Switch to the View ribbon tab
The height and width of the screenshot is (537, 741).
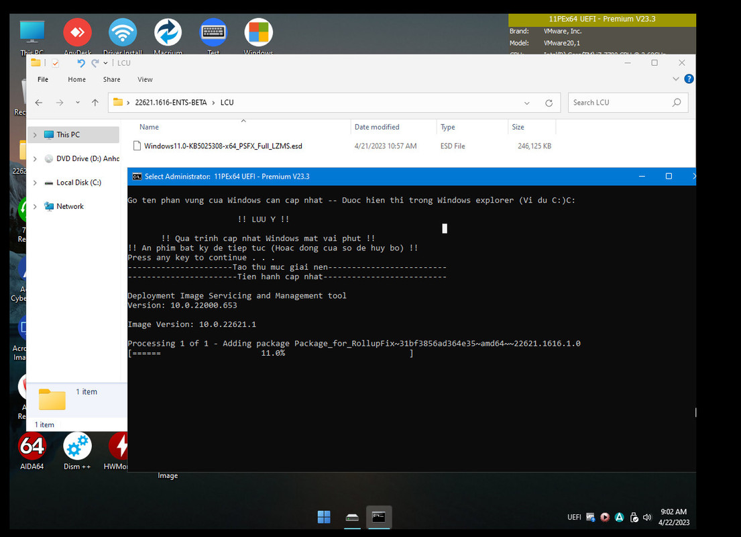click(x=145, y=79)
